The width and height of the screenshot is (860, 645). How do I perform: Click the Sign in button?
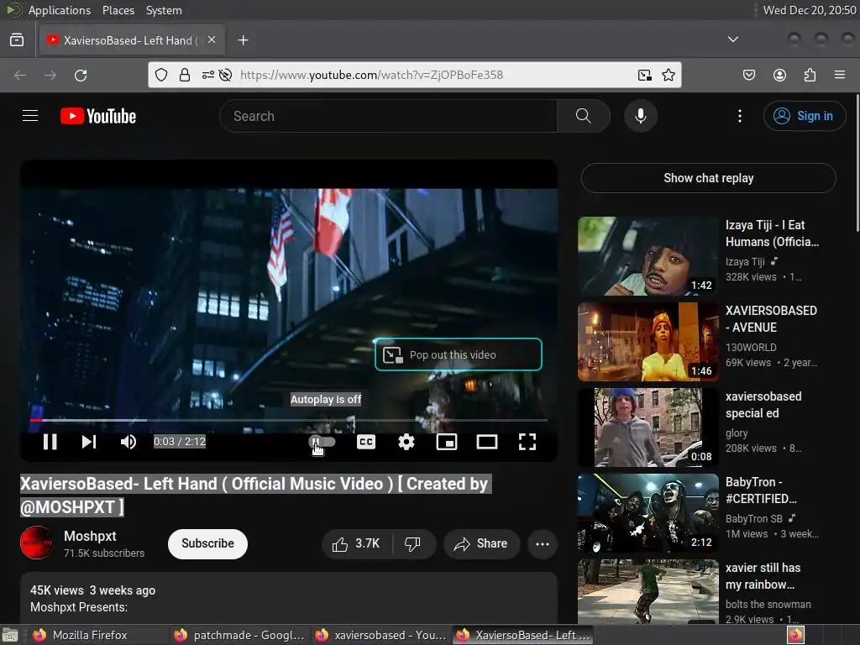click(804, 116)
